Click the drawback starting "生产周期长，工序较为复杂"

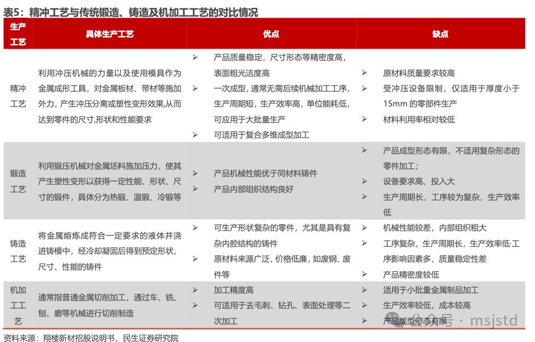451,204
